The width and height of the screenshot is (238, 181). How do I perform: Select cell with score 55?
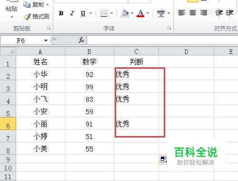(x=89, y=149)
